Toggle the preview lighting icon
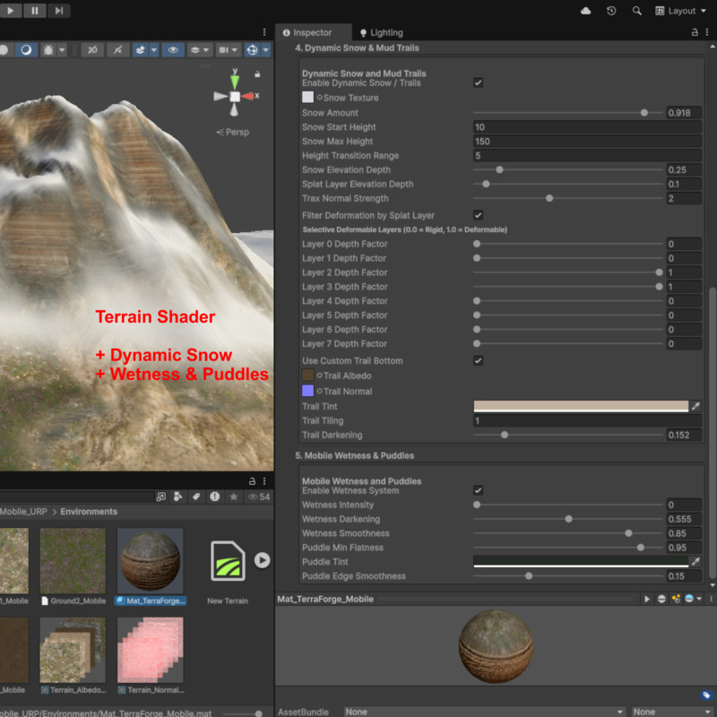Screen dimensions: 717x717 pos(676,599)
